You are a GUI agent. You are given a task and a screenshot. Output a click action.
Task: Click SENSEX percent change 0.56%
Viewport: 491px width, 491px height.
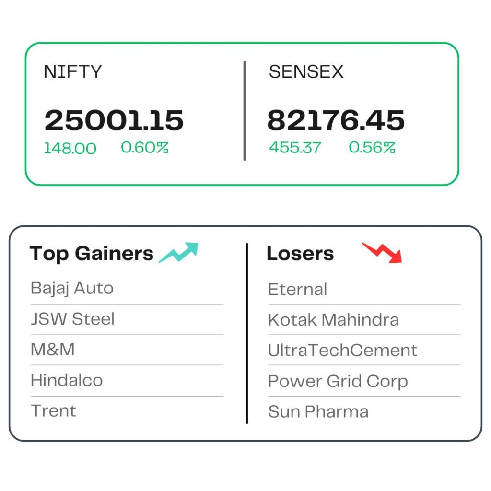(x=372, y=148)
